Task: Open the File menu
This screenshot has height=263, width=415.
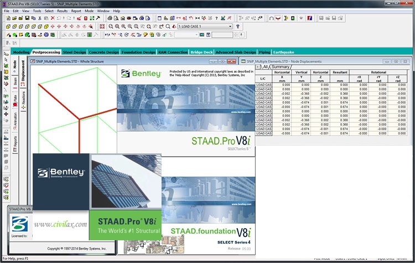Action: click(x=7, y=11)
